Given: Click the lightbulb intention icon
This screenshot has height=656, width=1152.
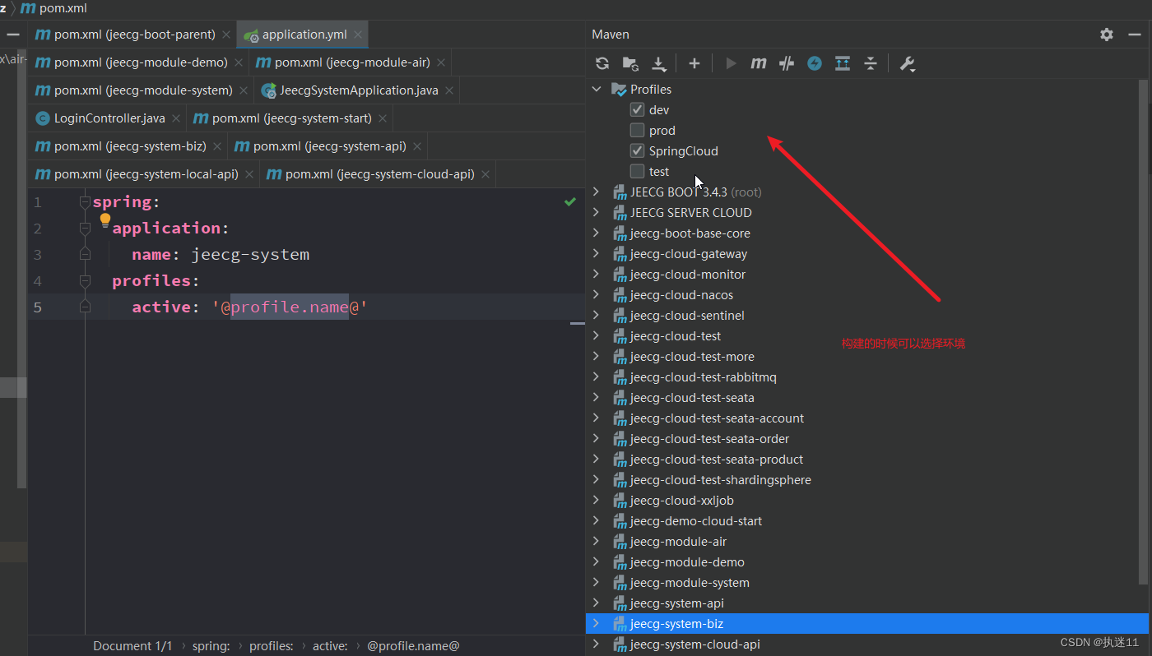Looking at the screenshot, I should 105,219.
